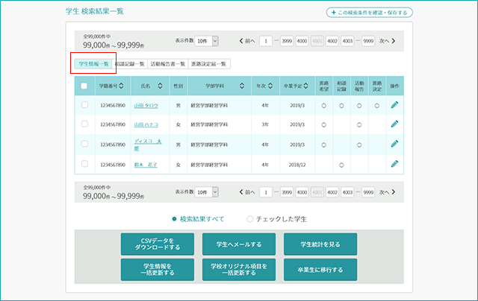Click the 進路希望 column header
The height and width of the screenshot is (301, 478).
323,86
